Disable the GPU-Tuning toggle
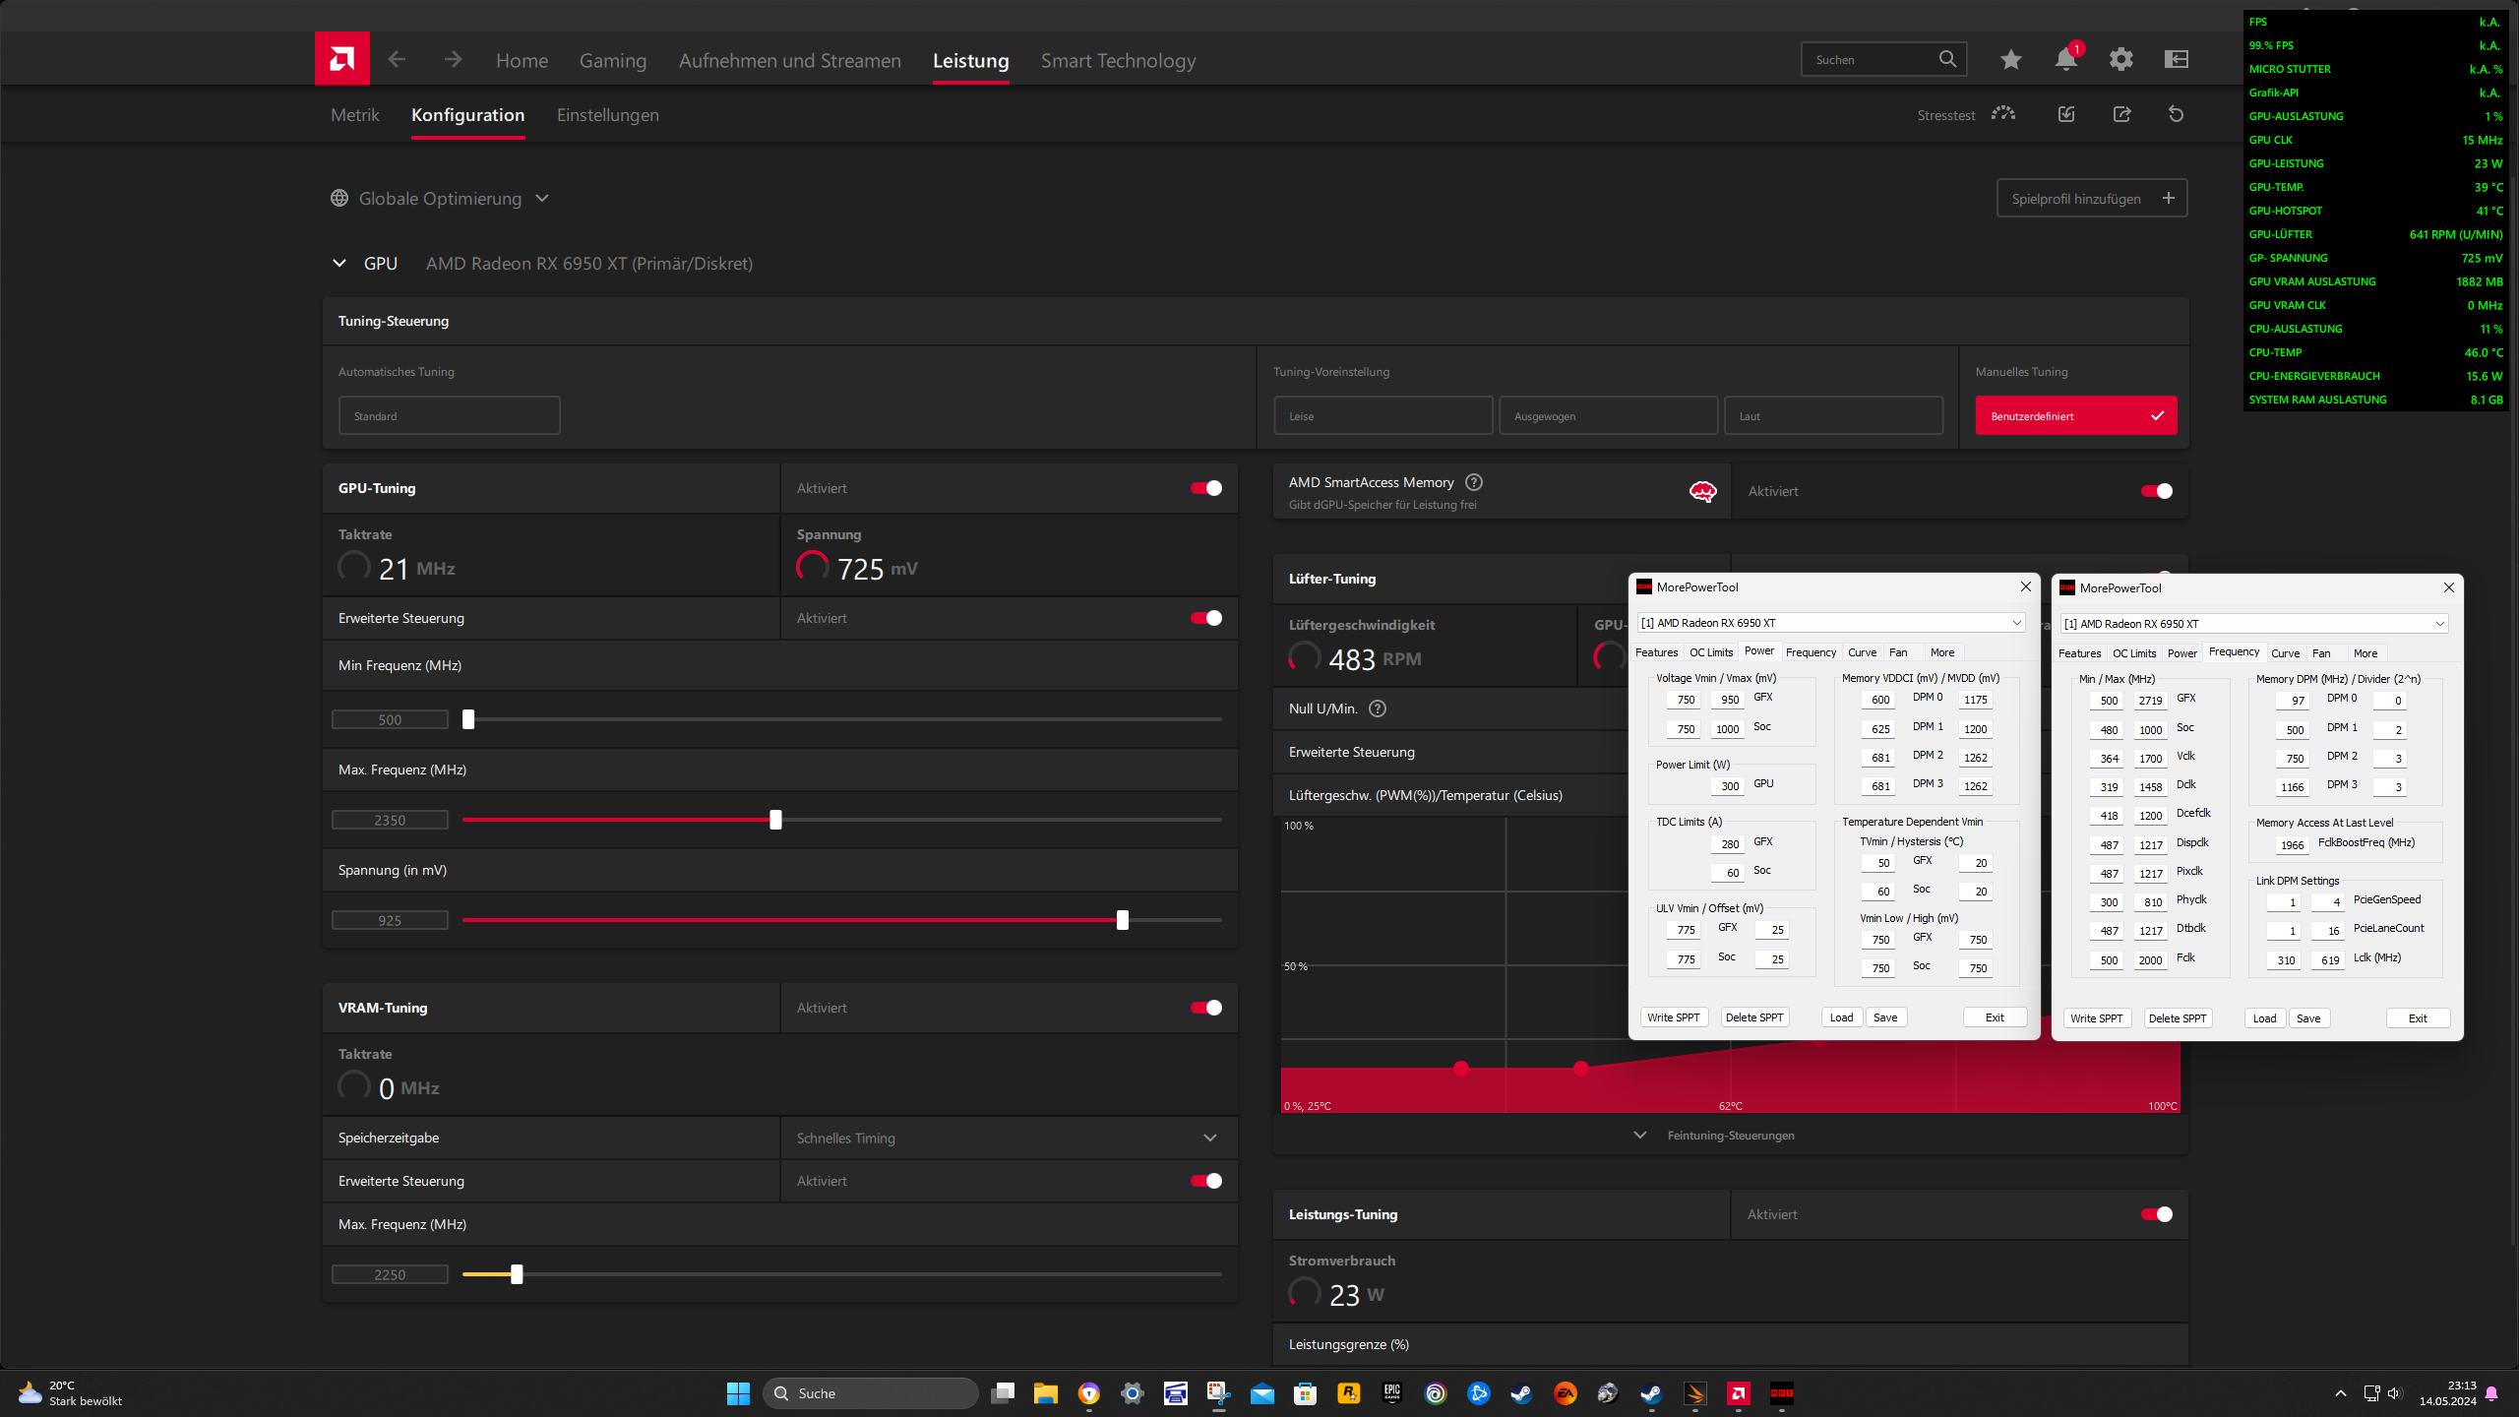The height and width of the screenshot is (1417, 2519). (x=1206, y=488)
